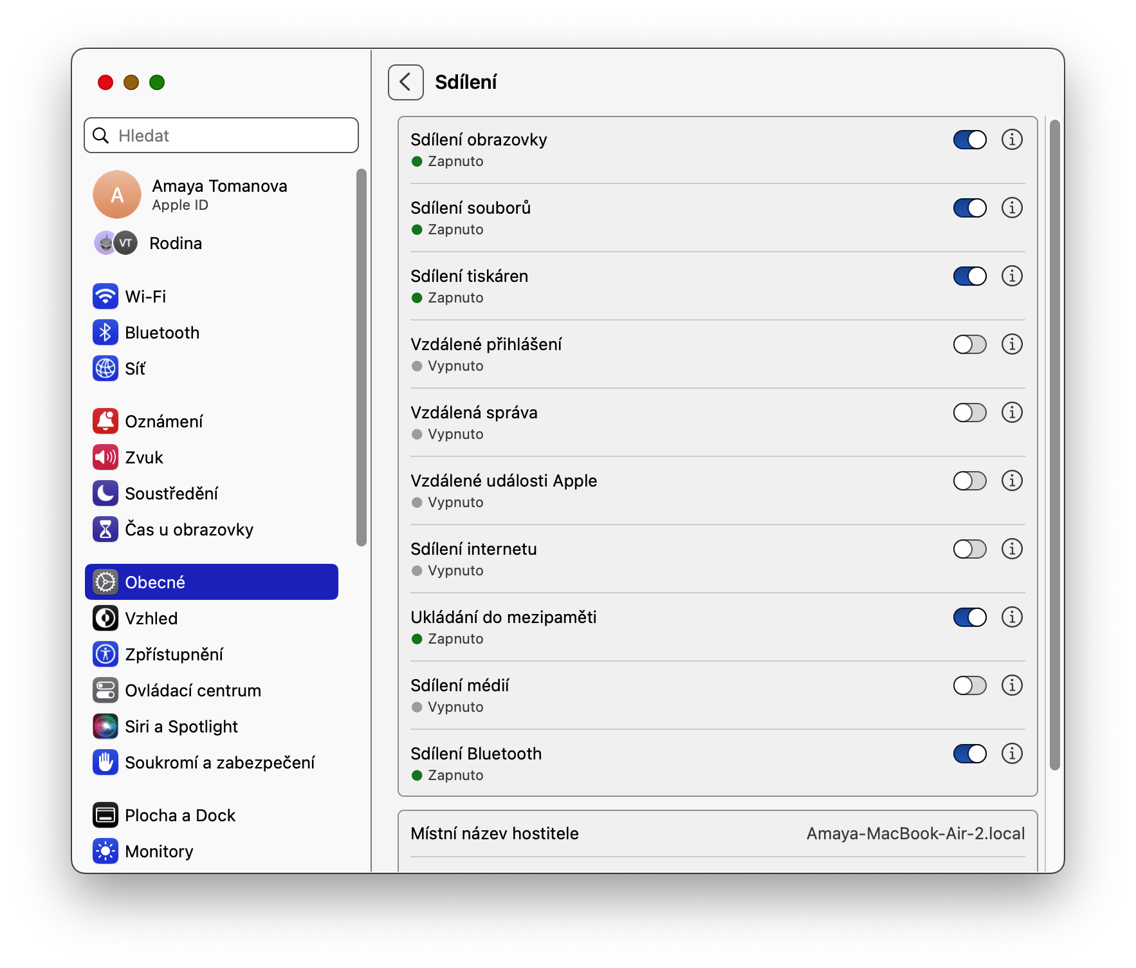The height and width of the screenshot is (968, 1136).
Task: Show info for Sdílení obrazovky
Action: click(1012, 140)
